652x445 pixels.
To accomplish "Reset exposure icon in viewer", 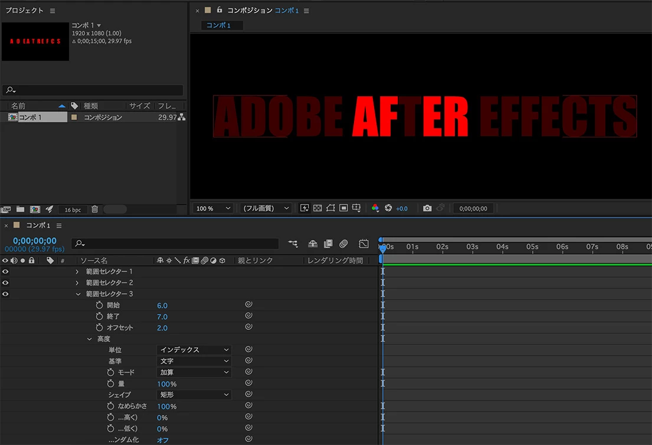I will (388, 208).
